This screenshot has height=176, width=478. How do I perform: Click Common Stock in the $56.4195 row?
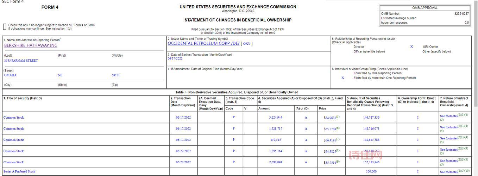point(14,140)
